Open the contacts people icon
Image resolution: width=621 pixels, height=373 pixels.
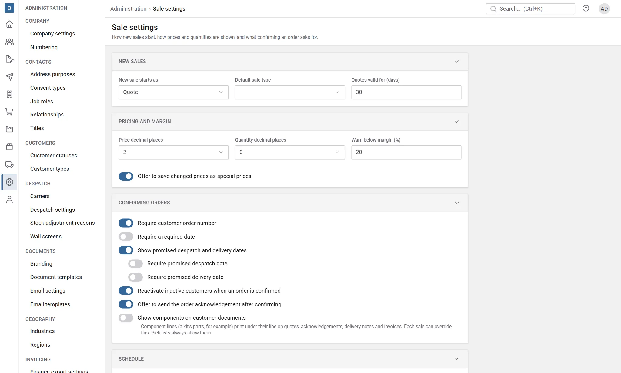tap(9, 42)
